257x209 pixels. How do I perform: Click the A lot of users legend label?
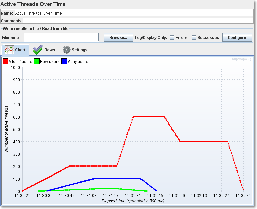coord(20,62)
